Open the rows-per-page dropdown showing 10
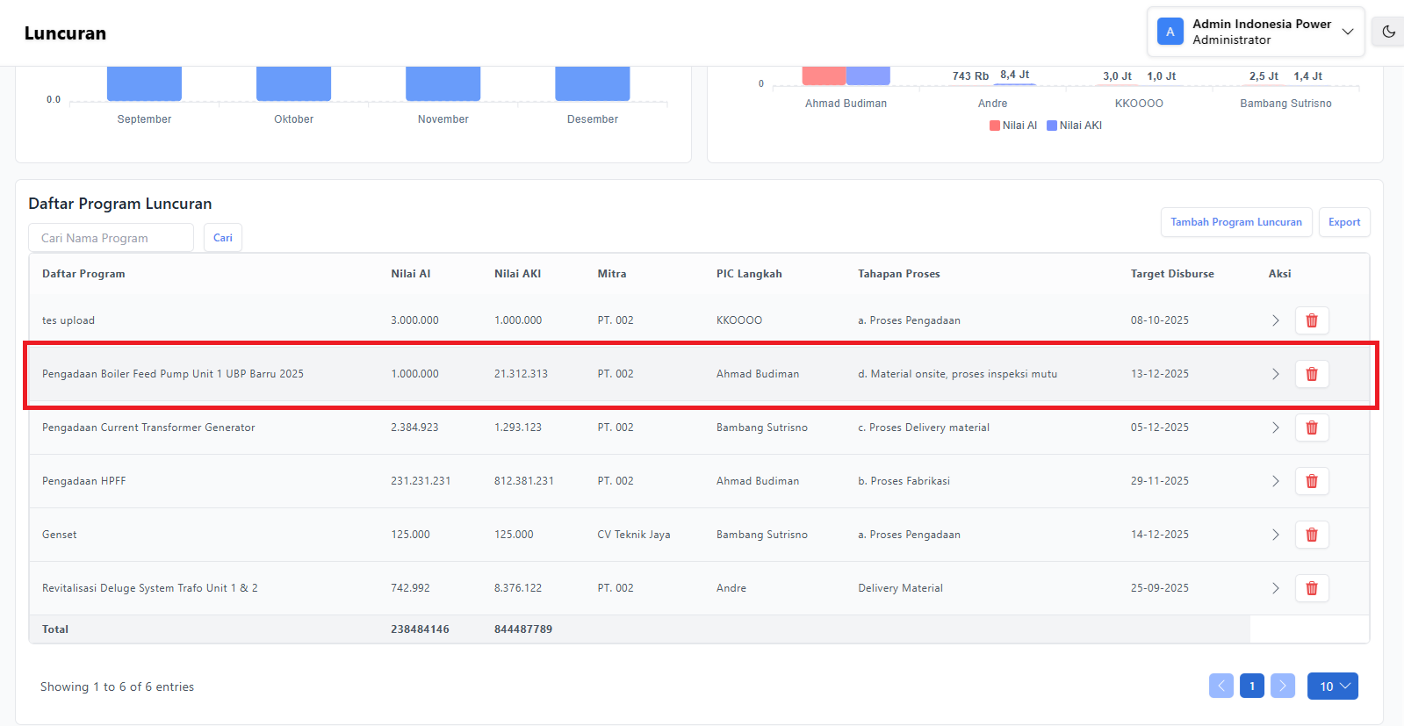The height and width of the screenshot is (726, 1404). (x=1332, y=686)
